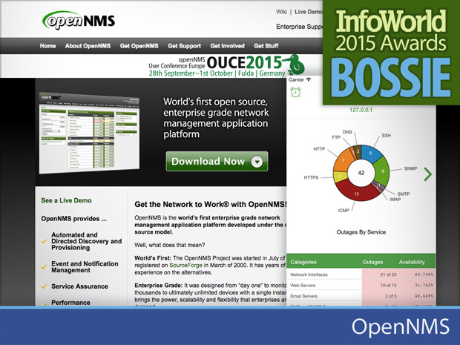Follow the Wiki link in the header
The image size is (460, 345).
[281, 12]
